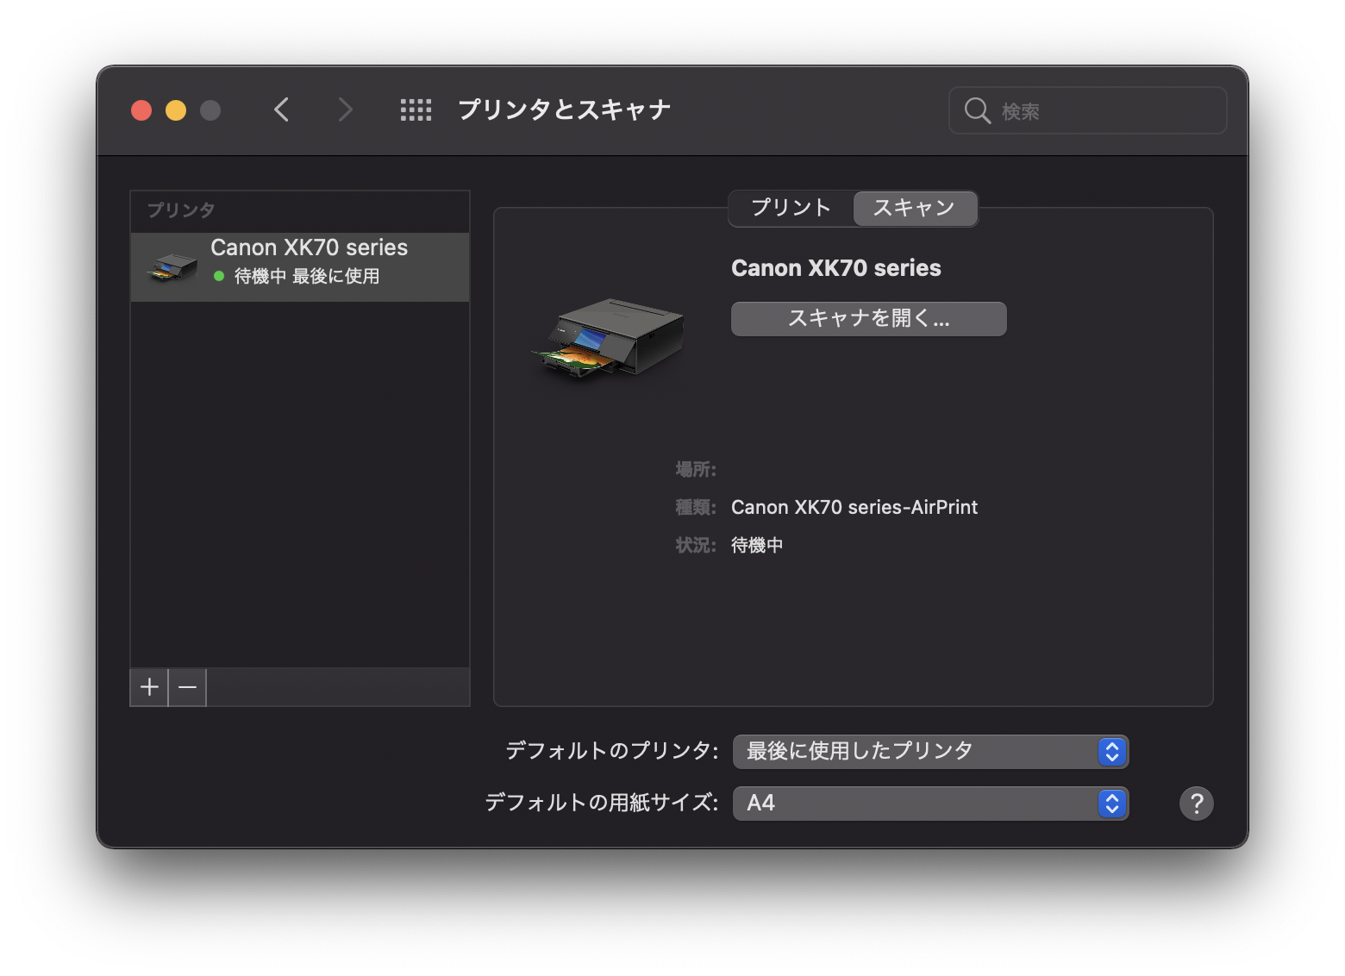Viewport: 1345px width, 976px height.
Task: Click the プリンタとスキャナ window title
Action: coord(564,109)
